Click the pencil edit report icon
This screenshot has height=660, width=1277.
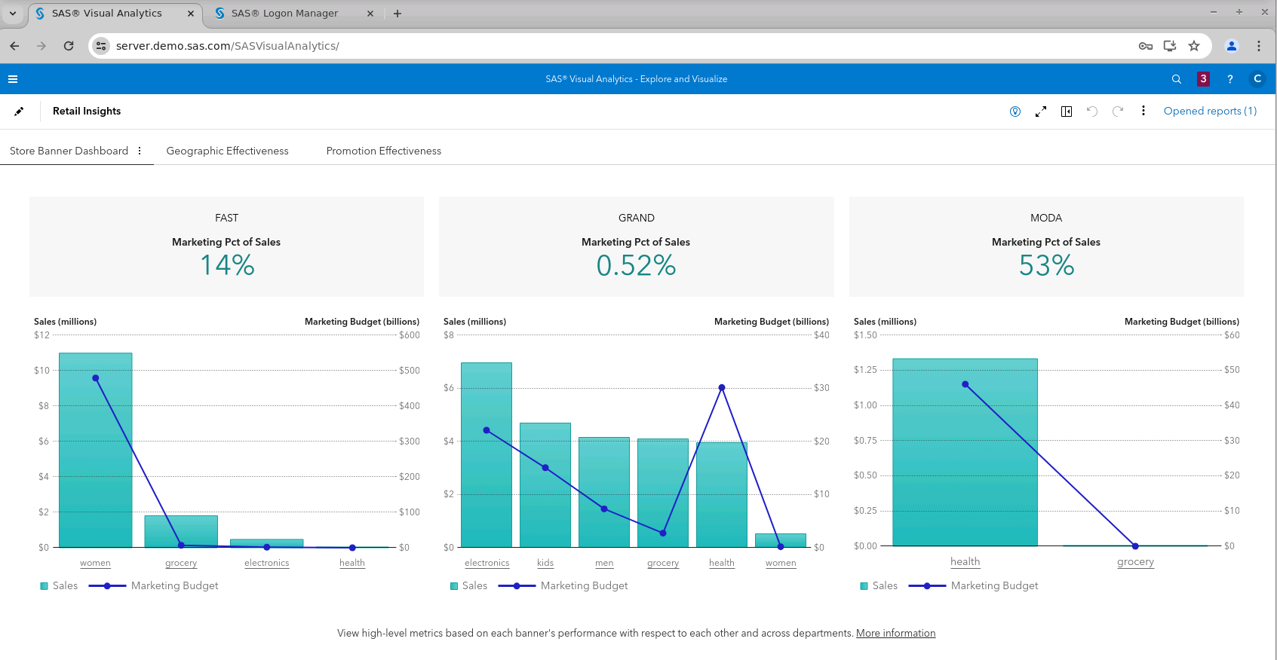19,112
